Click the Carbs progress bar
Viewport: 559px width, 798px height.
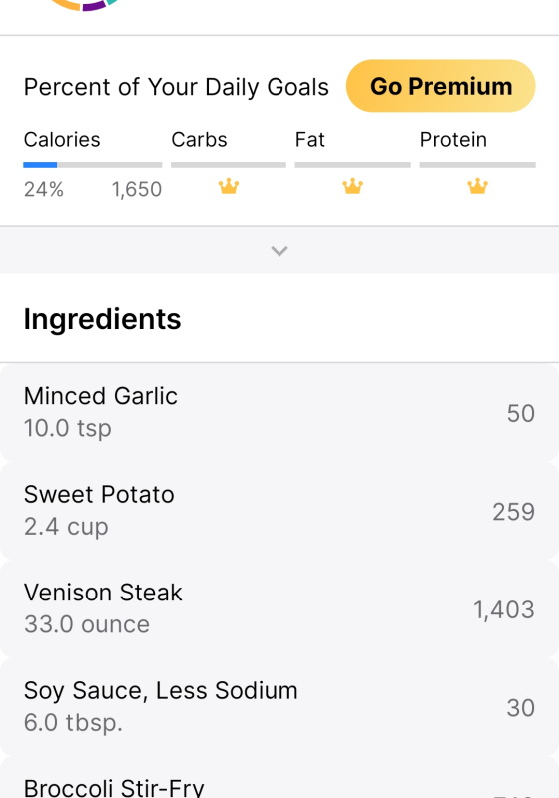229,165
